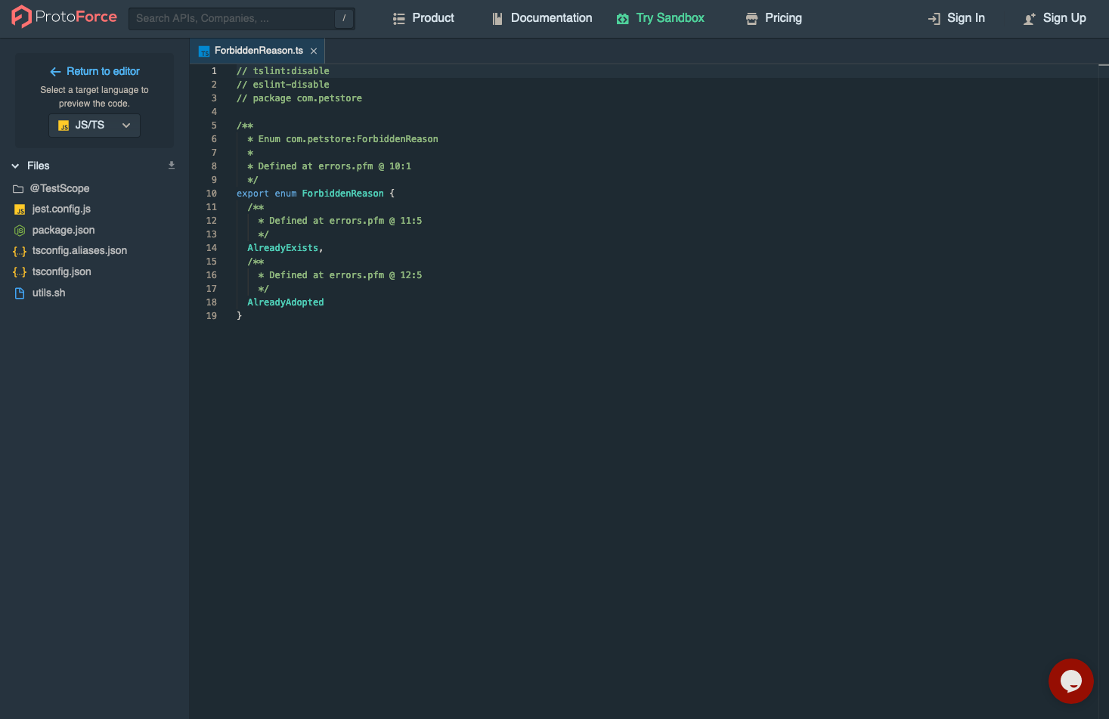The image size is (1109, 719).
Task: Click the tsconfig.aliases.json braces icon
Action: point(20,251)
